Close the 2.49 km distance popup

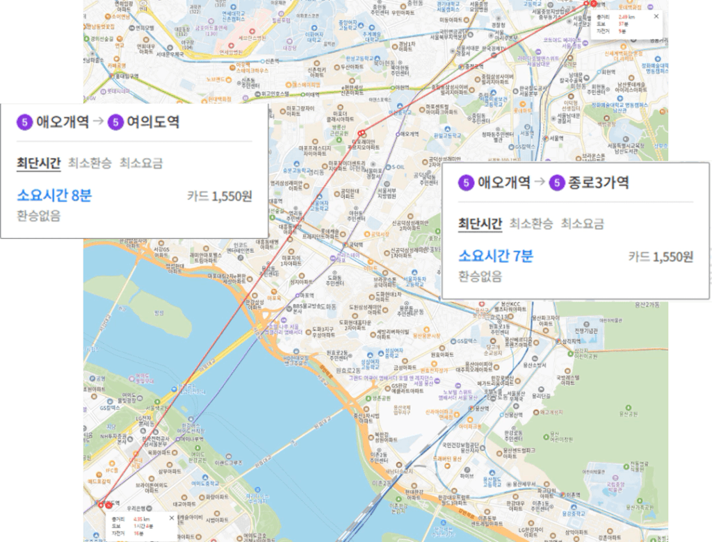(x=656, y=17)
